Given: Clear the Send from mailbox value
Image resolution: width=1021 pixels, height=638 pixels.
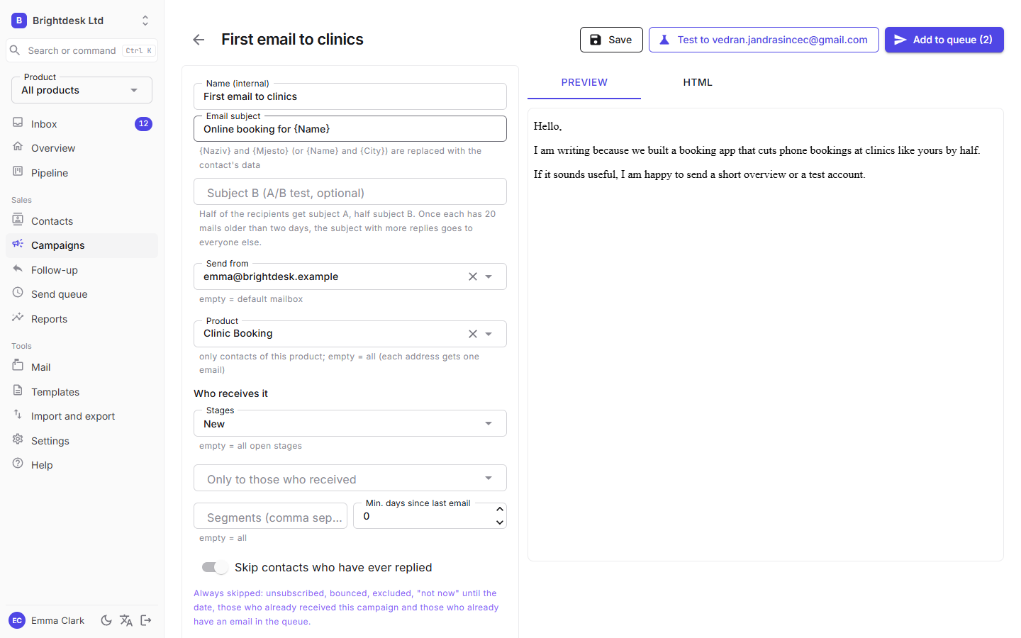Looking at the screenshot, I should pos(473,276).
